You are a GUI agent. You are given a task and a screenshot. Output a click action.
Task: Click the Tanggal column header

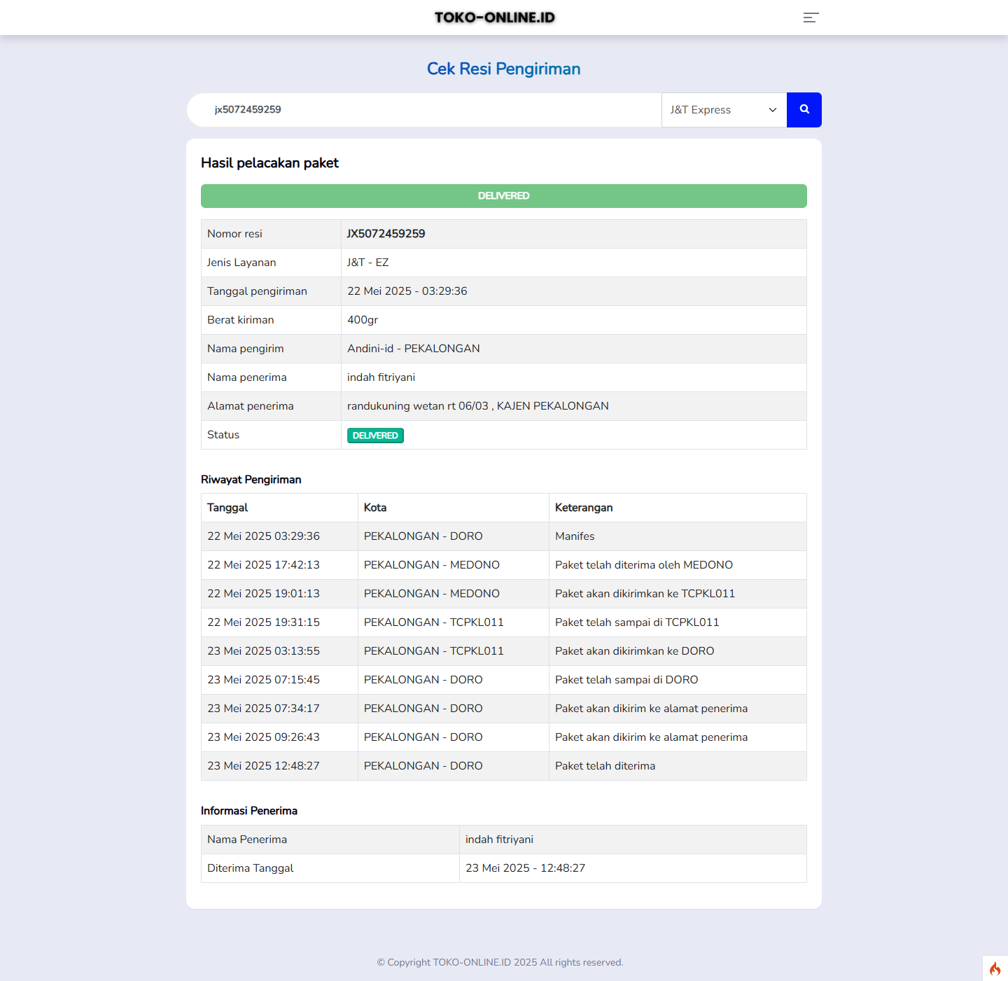[227, 508]
